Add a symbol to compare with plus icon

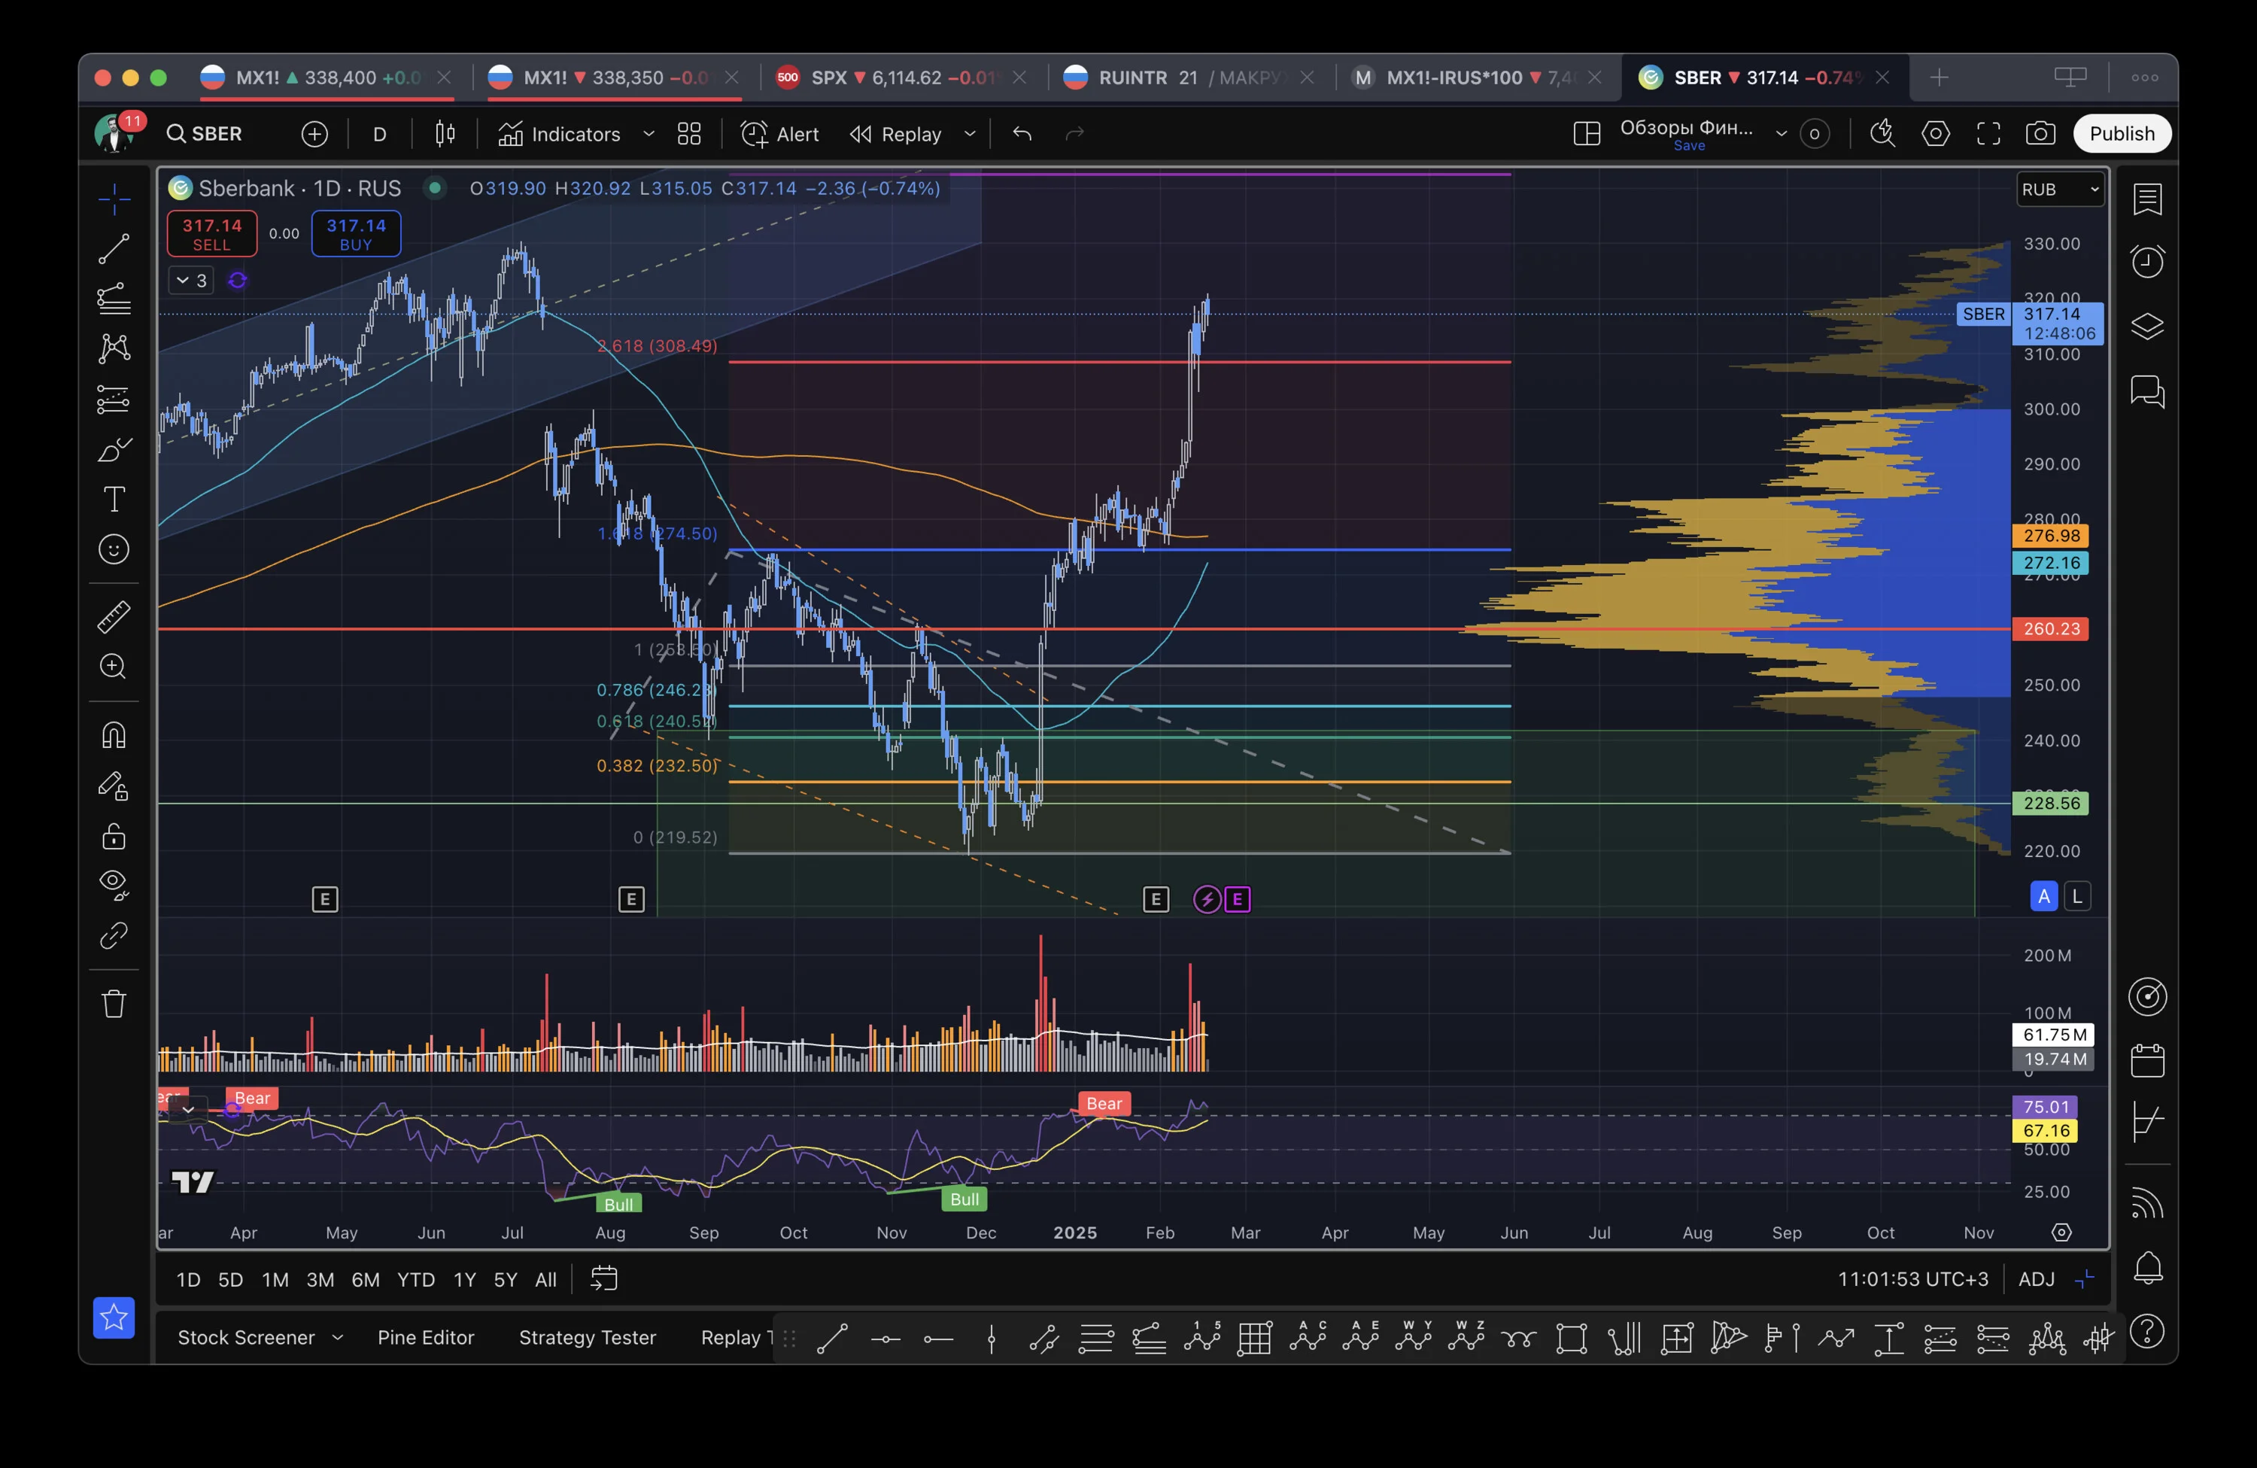(x=314, y=134)
